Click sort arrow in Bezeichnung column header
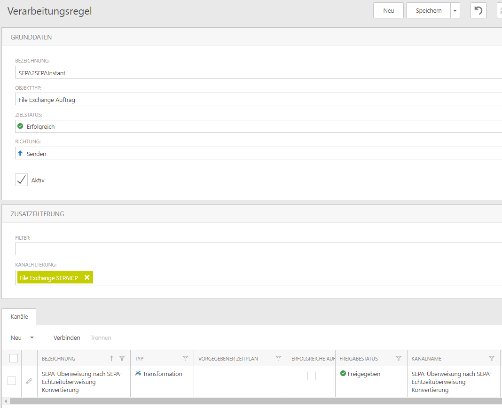 [x=111, y=359]
